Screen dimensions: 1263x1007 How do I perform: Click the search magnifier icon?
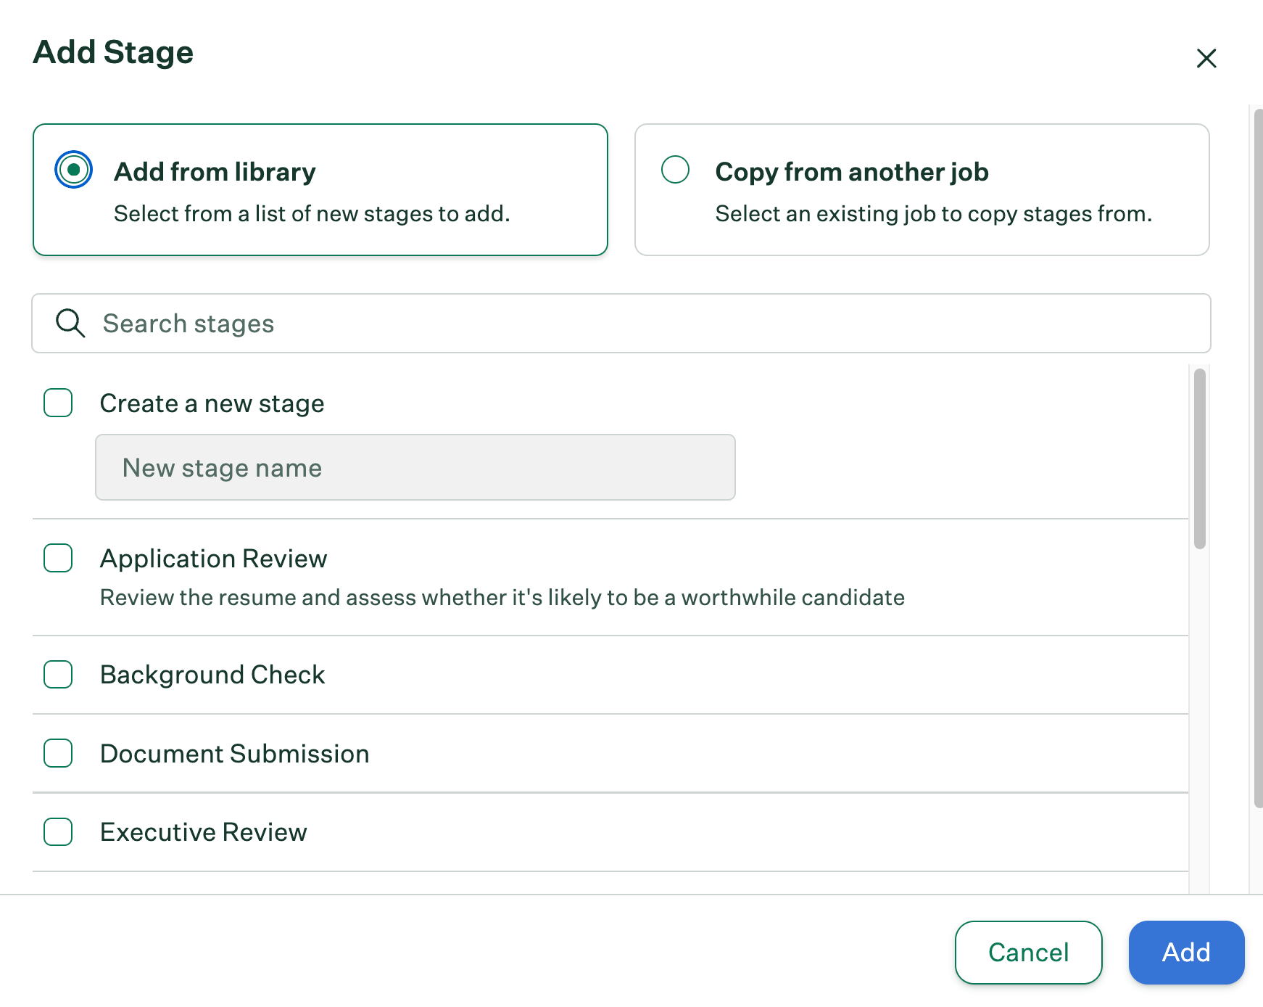[70, 323]
